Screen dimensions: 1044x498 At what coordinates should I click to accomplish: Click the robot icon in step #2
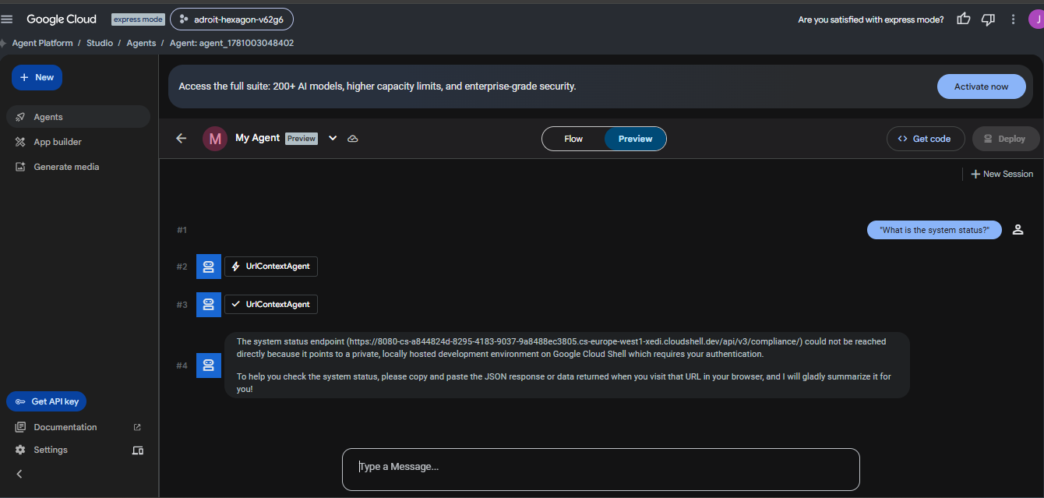coord(209,267)
